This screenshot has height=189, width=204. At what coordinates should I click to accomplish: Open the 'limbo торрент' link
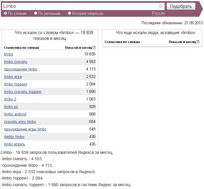[16, 84]
